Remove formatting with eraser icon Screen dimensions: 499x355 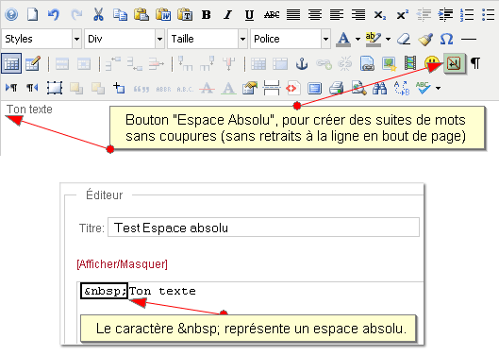coord(404,39)
